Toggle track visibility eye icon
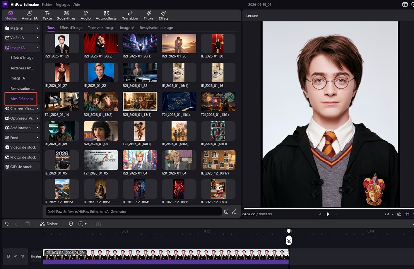Viewport: 414px width, 269px height. [16, 256]
